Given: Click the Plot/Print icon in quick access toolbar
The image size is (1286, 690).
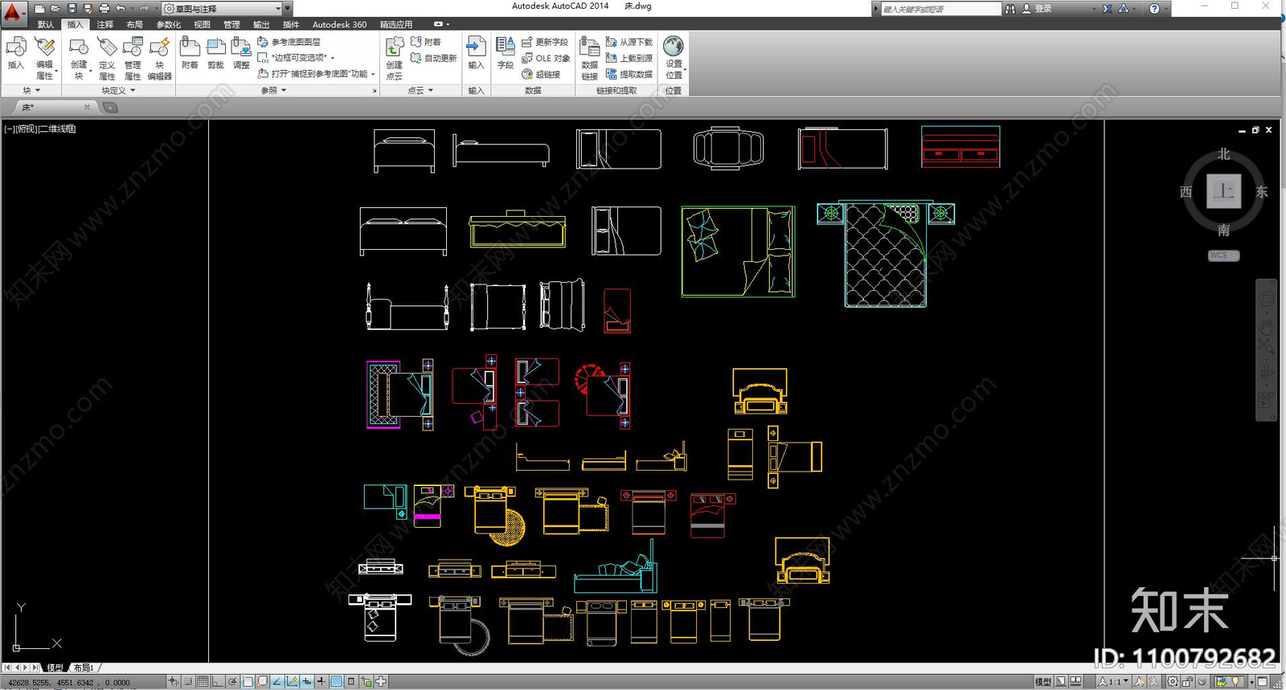Looking at the screenshot, I should [x=104, y=8].
